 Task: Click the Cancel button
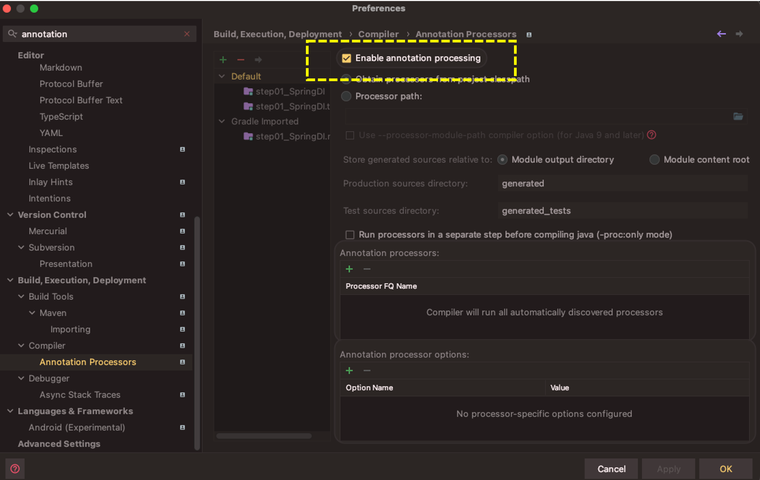point(611,469)
